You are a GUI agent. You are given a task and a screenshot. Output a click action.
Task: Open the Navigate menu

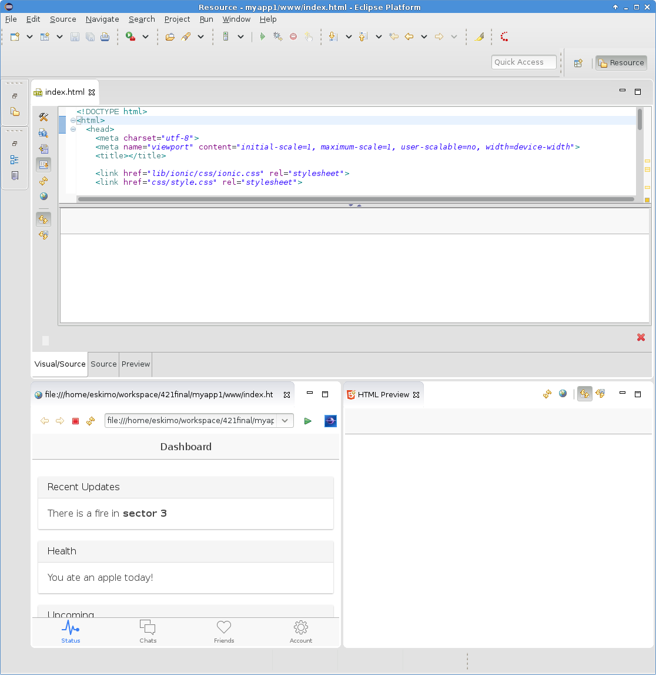pos(102,19)
